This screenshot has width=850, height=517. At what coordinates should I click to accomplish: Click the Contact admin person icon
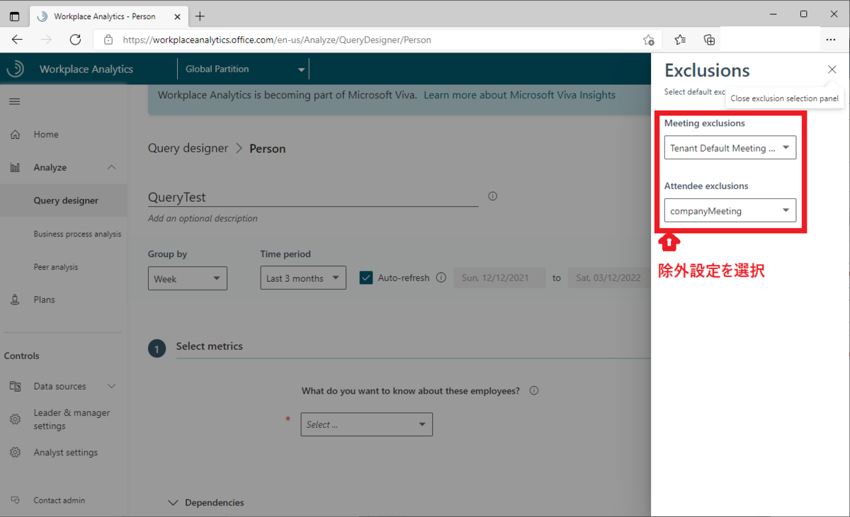[x=16, y=500]
